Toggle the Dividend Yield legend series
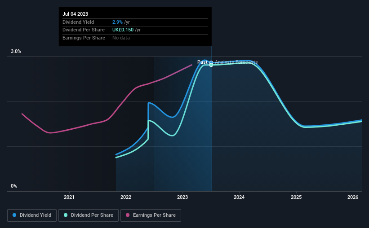This screenshot has width=369, height=228. (32, 215)
